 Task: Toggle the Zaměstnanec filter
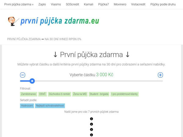point(28,94)
